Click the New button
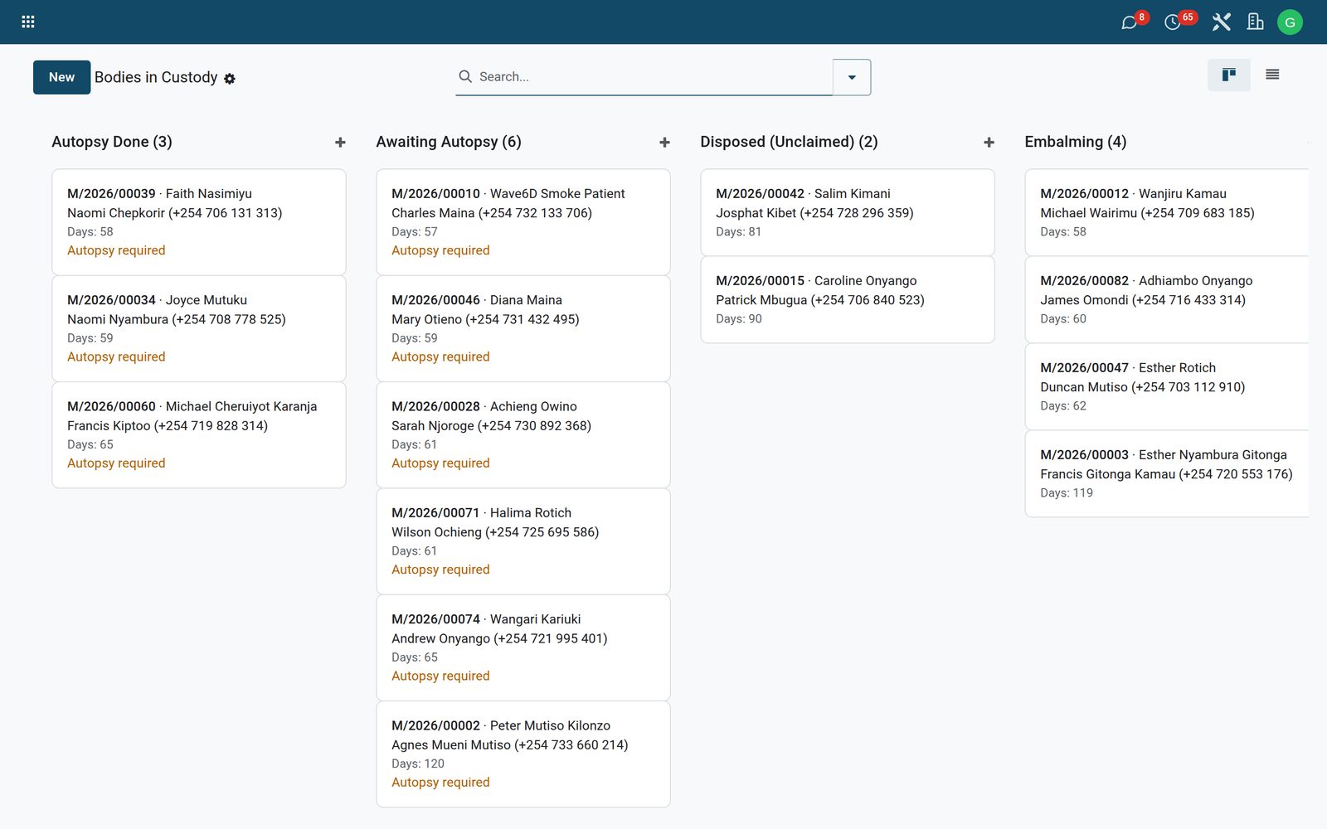The image size is (1327, 829). tap(61, 77)
